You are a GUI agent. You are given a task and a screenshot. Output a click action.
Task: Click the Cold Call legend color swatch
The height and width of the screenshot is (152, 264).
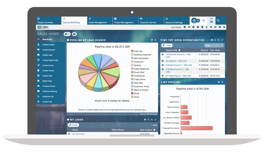click(x=132, y=51)
